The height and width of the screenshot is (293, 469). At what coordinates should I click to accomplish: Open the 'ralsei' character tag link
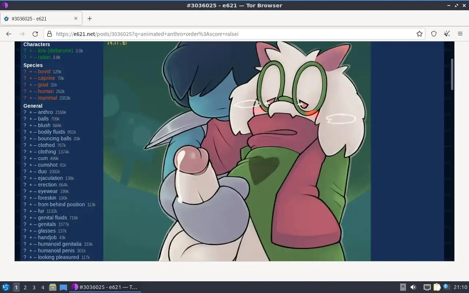tap(44, 57)
